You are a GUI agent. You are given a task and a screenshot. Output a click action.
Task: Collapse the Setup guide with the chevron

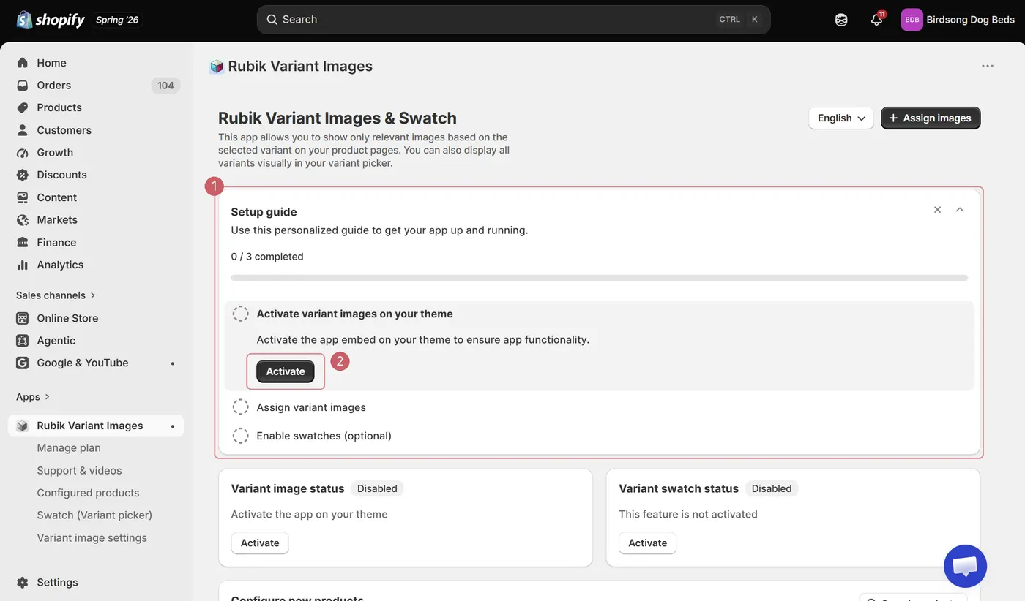click(960, 210)
